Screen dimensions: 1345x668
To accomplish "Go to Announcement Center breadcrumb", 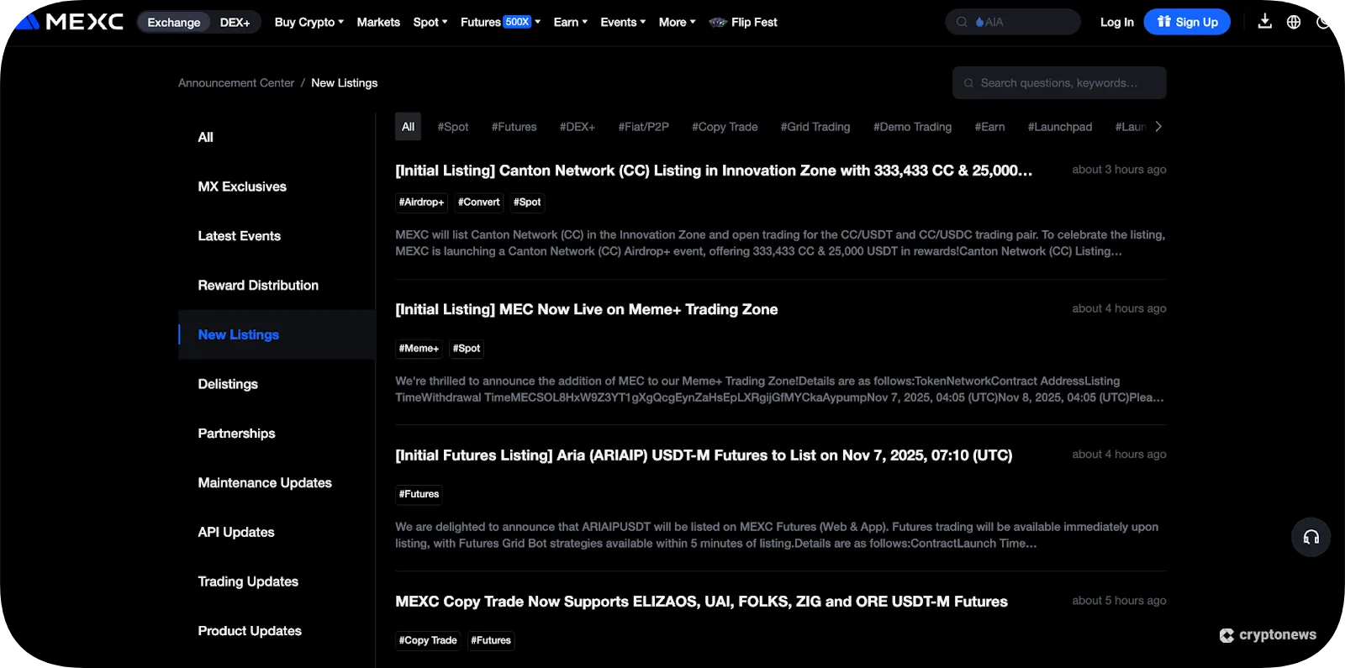I will tap(236, 83).
